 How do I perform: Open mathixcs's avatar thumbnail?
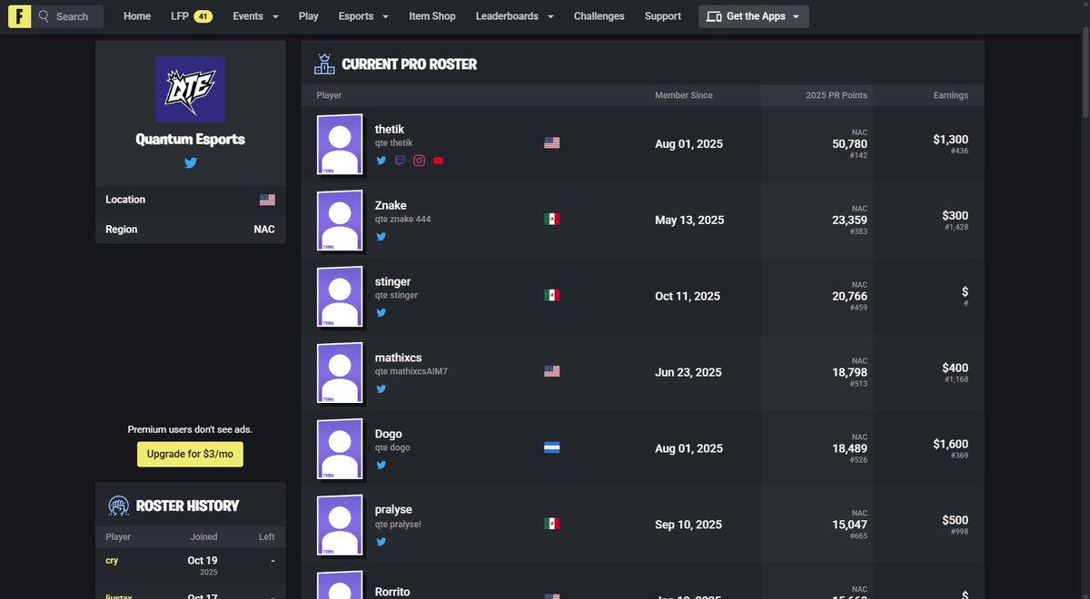click(340, 373)
